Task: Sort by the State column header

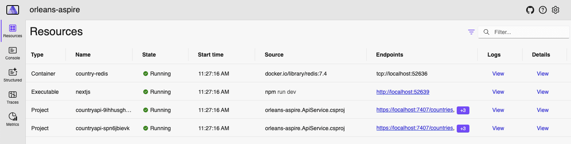Action: tap(149, 55)
